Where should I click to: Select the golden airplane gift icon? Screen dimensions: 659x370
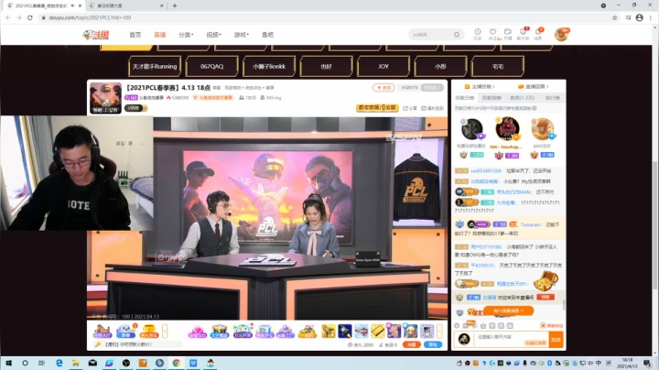[329, 332]
